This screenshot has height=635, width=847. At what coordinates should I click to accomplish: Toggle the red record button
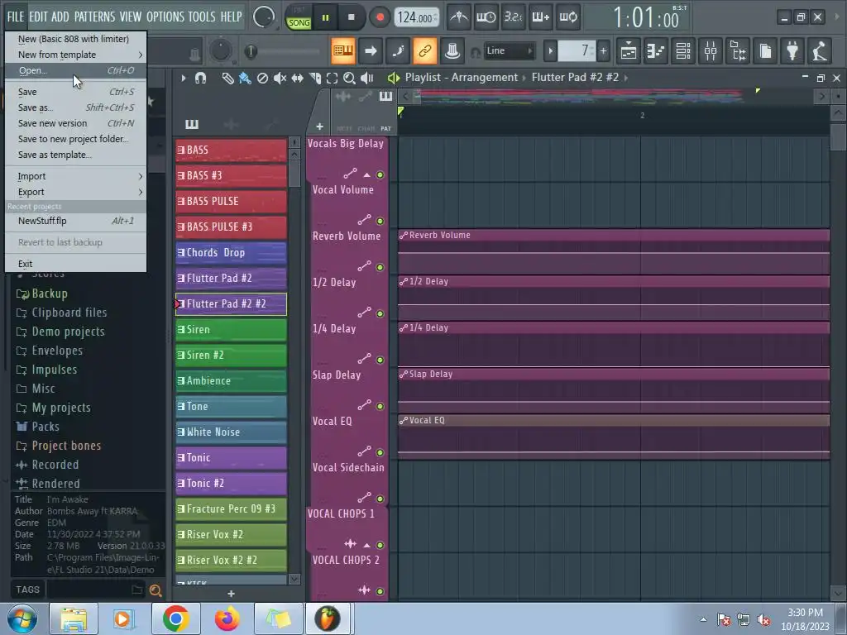pos(380,17)
